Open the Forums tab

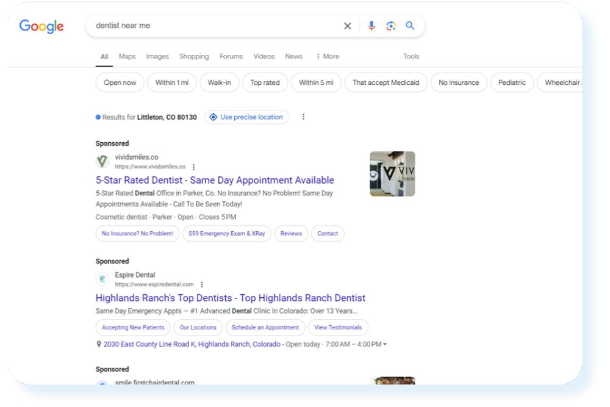tap(231, 56)
